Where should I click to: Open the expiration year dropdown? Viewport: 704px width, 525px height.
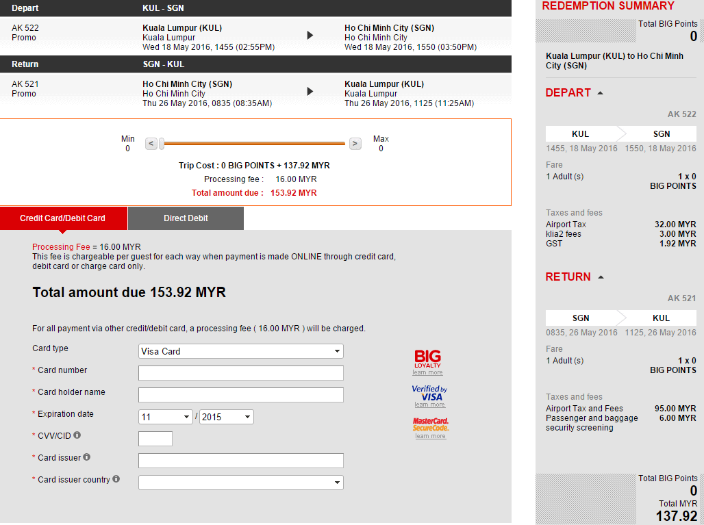(227, 417)
